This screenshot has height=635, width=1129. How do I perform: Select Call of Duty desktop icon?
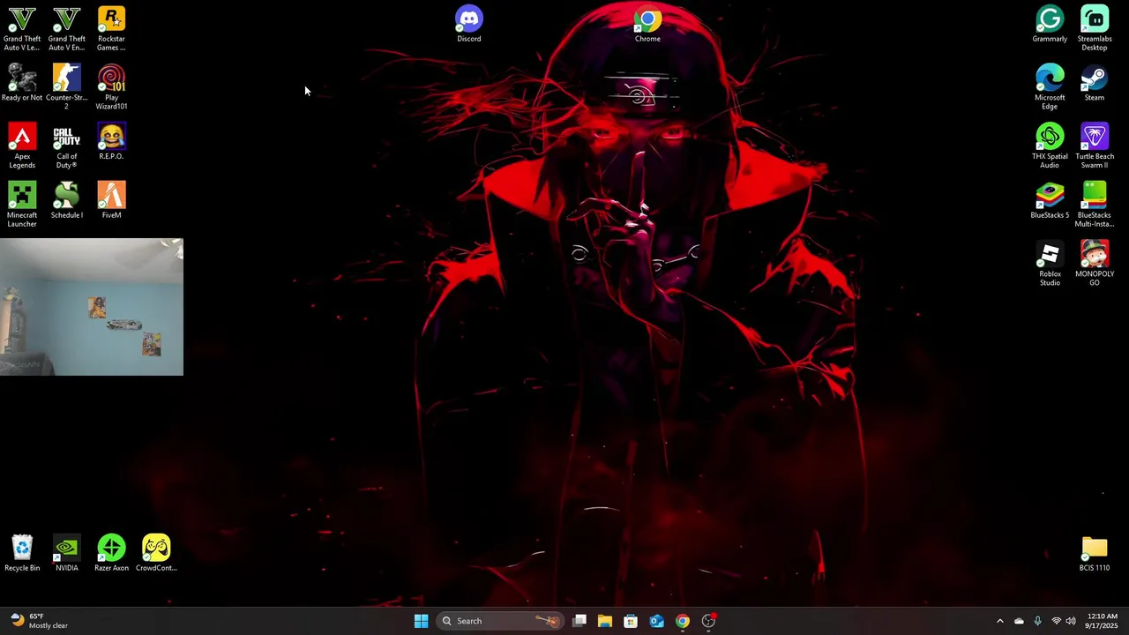pos(67,146)
